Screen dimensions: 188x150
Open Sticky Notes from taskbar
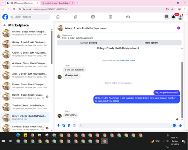coord(25,135)
